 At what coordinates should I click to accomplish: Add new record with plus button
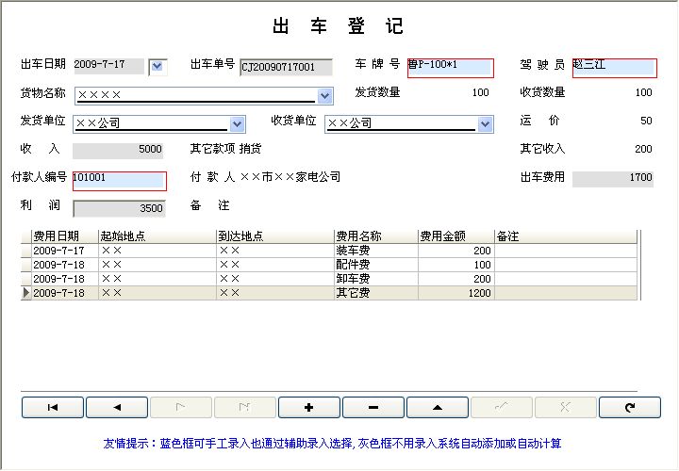tap(309, 407)
